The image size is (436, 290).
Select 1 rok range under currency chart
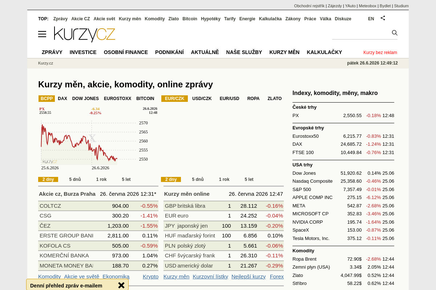pyautogui.click(x=224, y=179)
